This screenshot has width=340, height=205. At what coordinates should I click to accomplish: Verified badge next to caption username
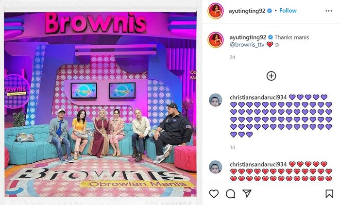[271, 37]
